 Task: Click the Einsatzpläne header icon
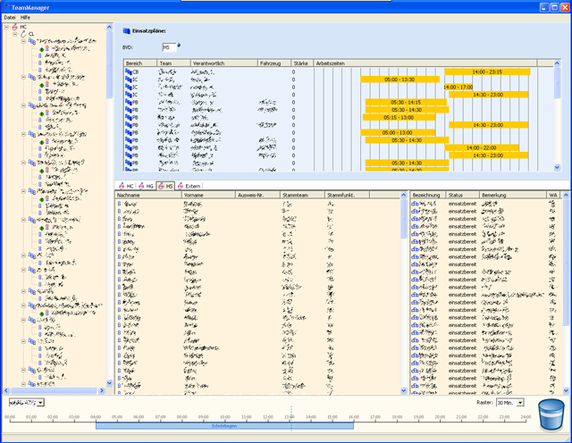coord(127,31)
